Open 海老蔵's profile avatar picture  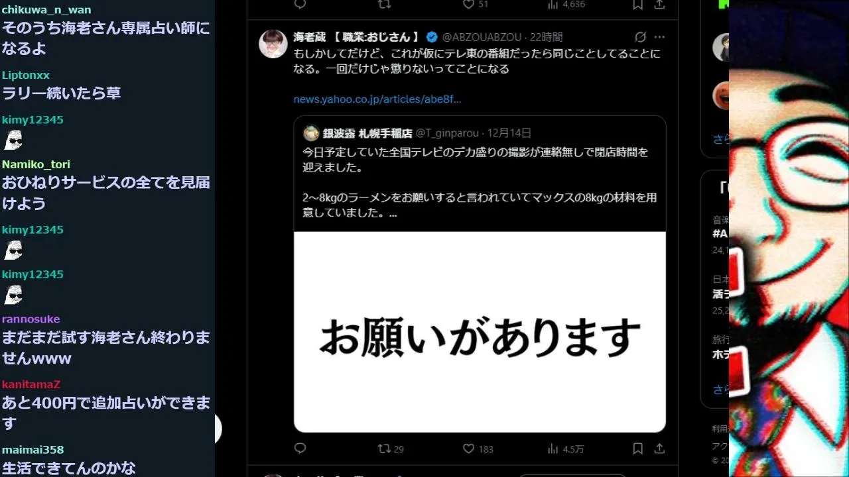[x=273, y=44]
